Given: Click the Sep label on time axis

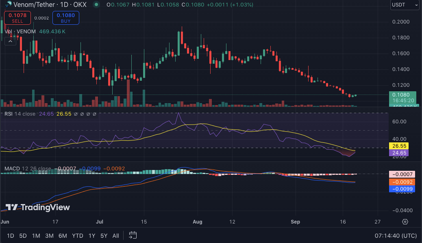Looking at the screenshot, I should 295,222.
